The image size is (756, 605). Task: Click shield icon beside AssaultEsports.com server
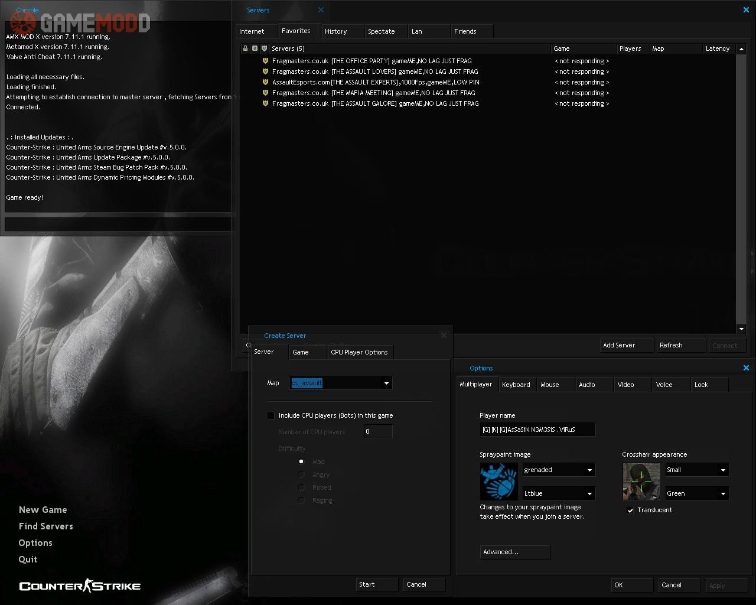(x=265, y=82)
